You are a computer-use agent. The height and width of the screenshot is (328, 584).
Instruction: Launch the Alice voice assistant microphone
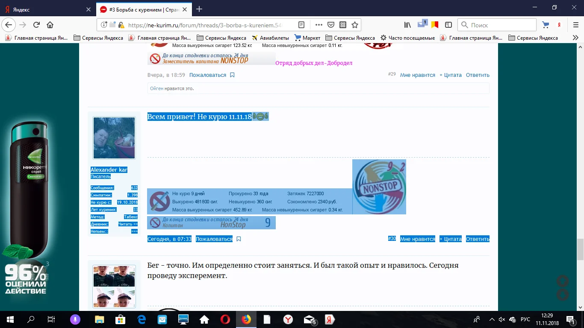(76, 319)
